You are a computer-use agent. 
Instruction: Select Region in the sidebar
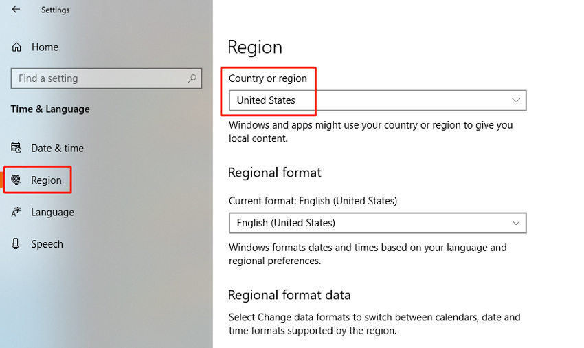coord(46,180)
